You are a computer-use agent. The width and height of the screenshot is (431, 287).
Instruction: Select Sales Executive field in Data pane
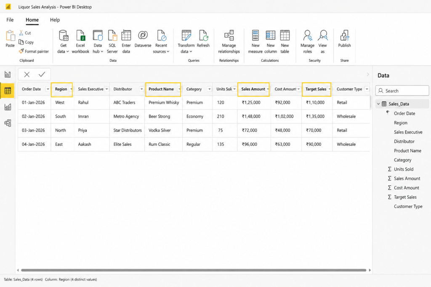point(408,132)
